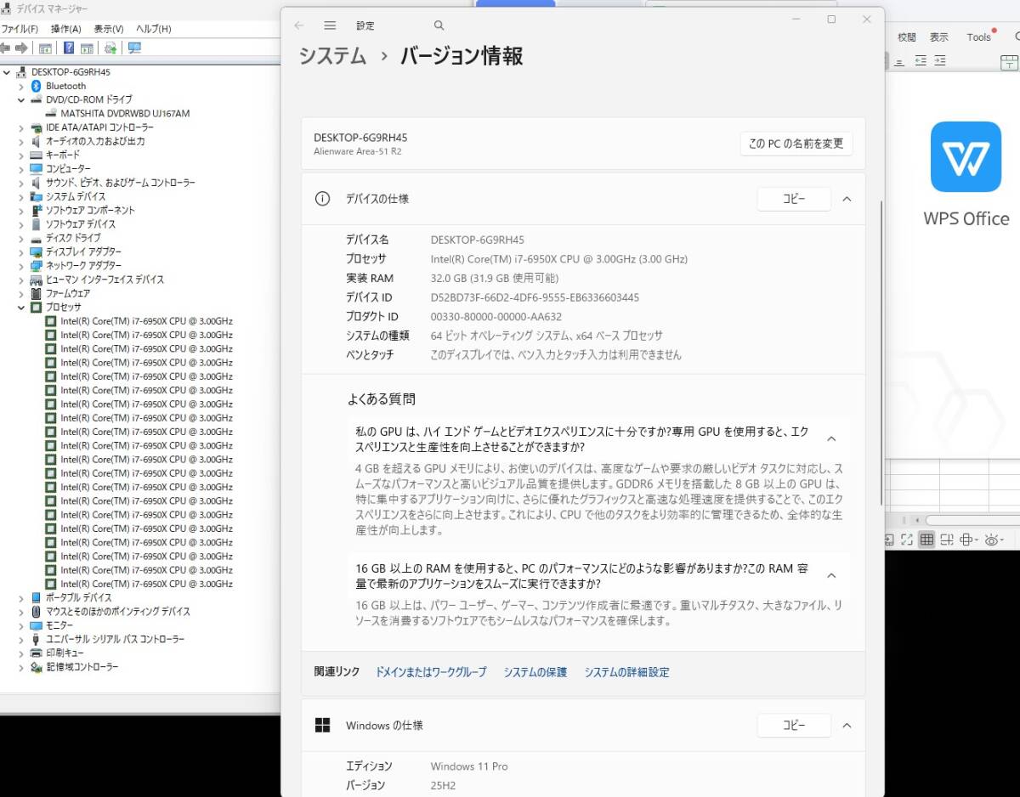Switch to the Tools tab in WPS

[978, 37]
